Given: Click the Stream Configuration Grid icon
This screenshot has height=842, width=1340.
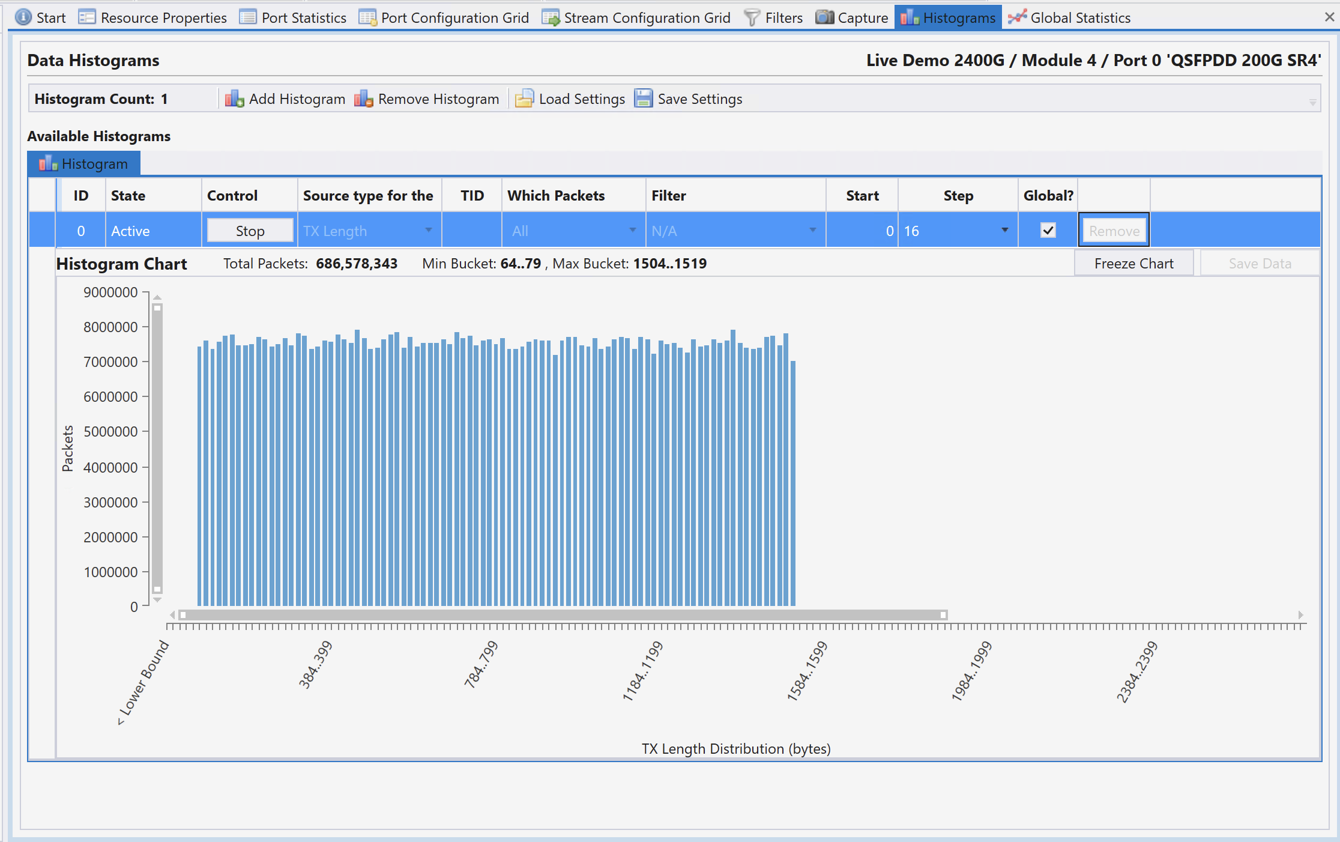Looking at the screenshot, I should [551, 17].
